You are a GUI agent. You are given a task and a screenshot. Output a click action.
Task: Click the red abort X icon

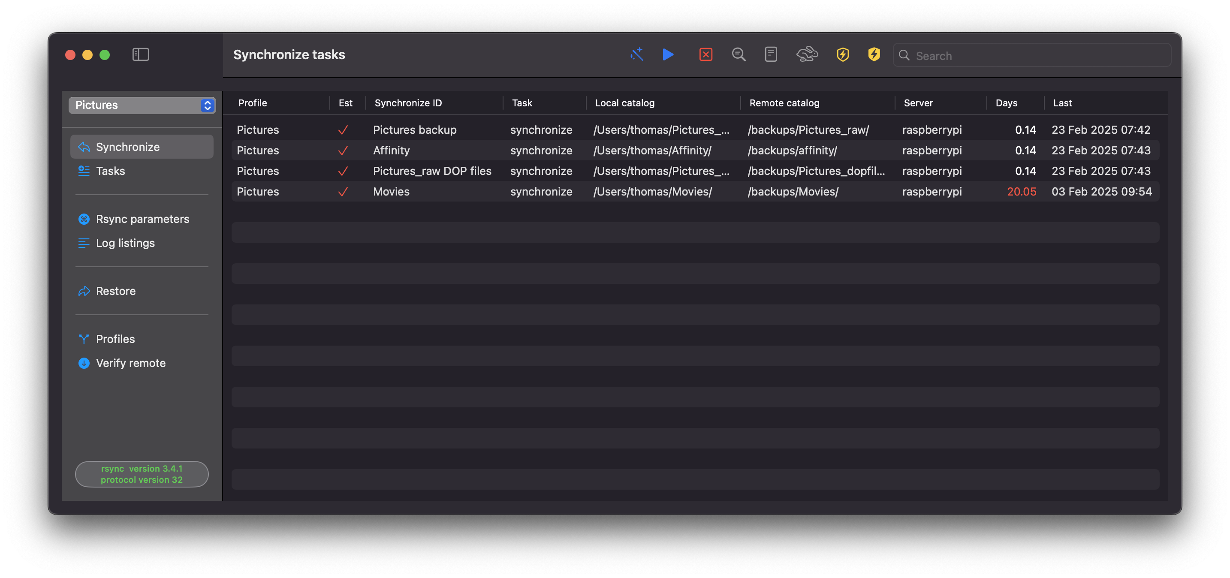pyautogui.click(x=705, y=54)
